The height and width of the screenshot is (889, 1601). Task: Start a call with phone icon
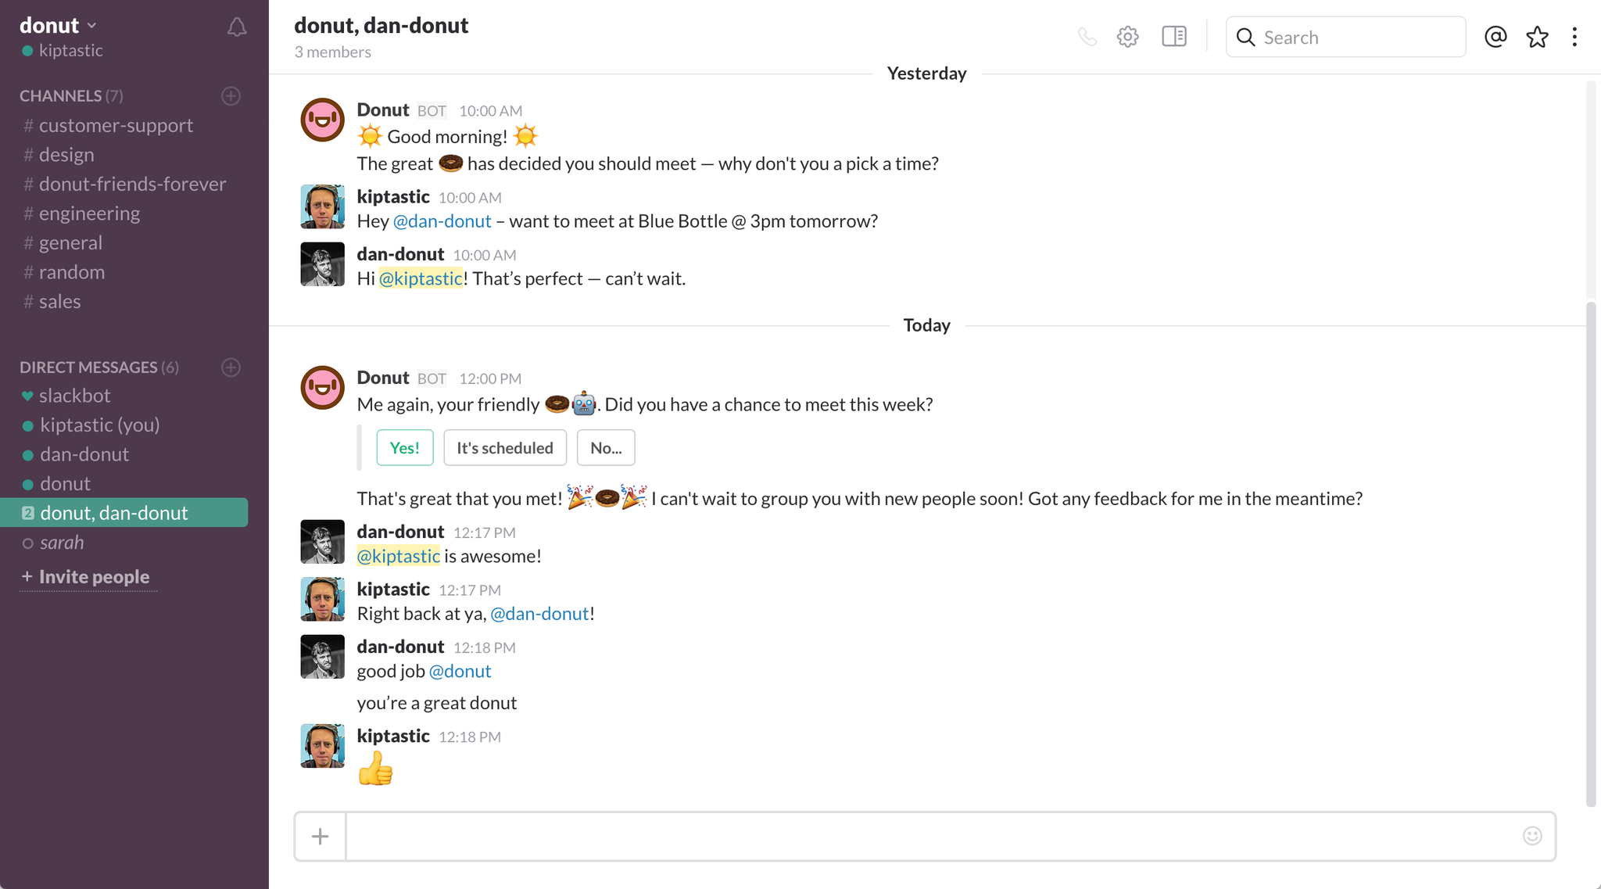[1087, 37]
